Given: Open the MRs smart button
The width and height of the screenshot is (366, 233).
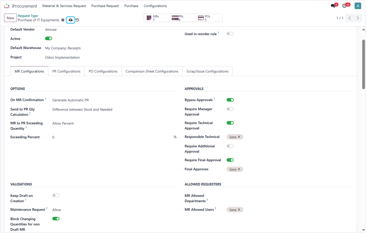Looking at the screenshot, I should click(x=157, y=18).
